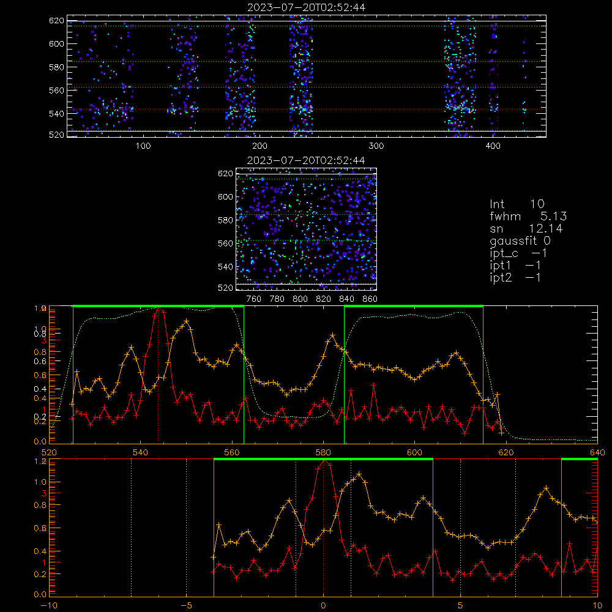Click the timestamp title above the small middle image

click(307, 160)
